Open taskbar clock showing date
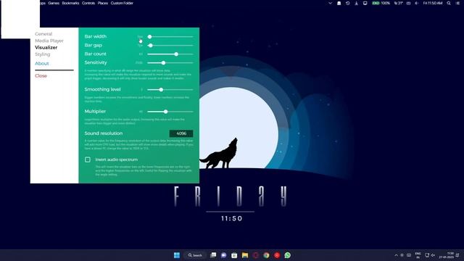 (447, 255)
